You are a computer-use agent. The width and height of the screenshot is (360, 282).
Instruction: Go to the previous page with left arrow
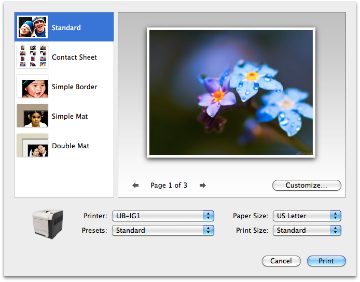(135, 185)
